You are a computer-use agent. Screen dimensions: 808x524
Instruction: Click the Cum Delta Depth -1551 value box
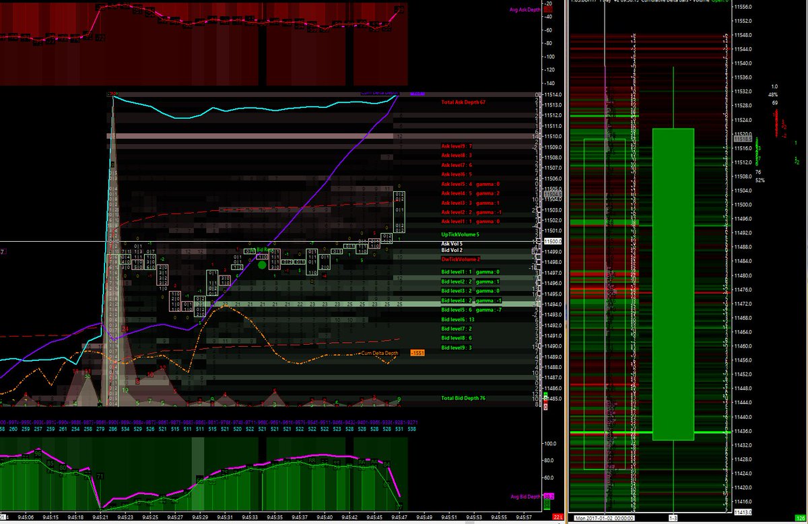(417, 352)
